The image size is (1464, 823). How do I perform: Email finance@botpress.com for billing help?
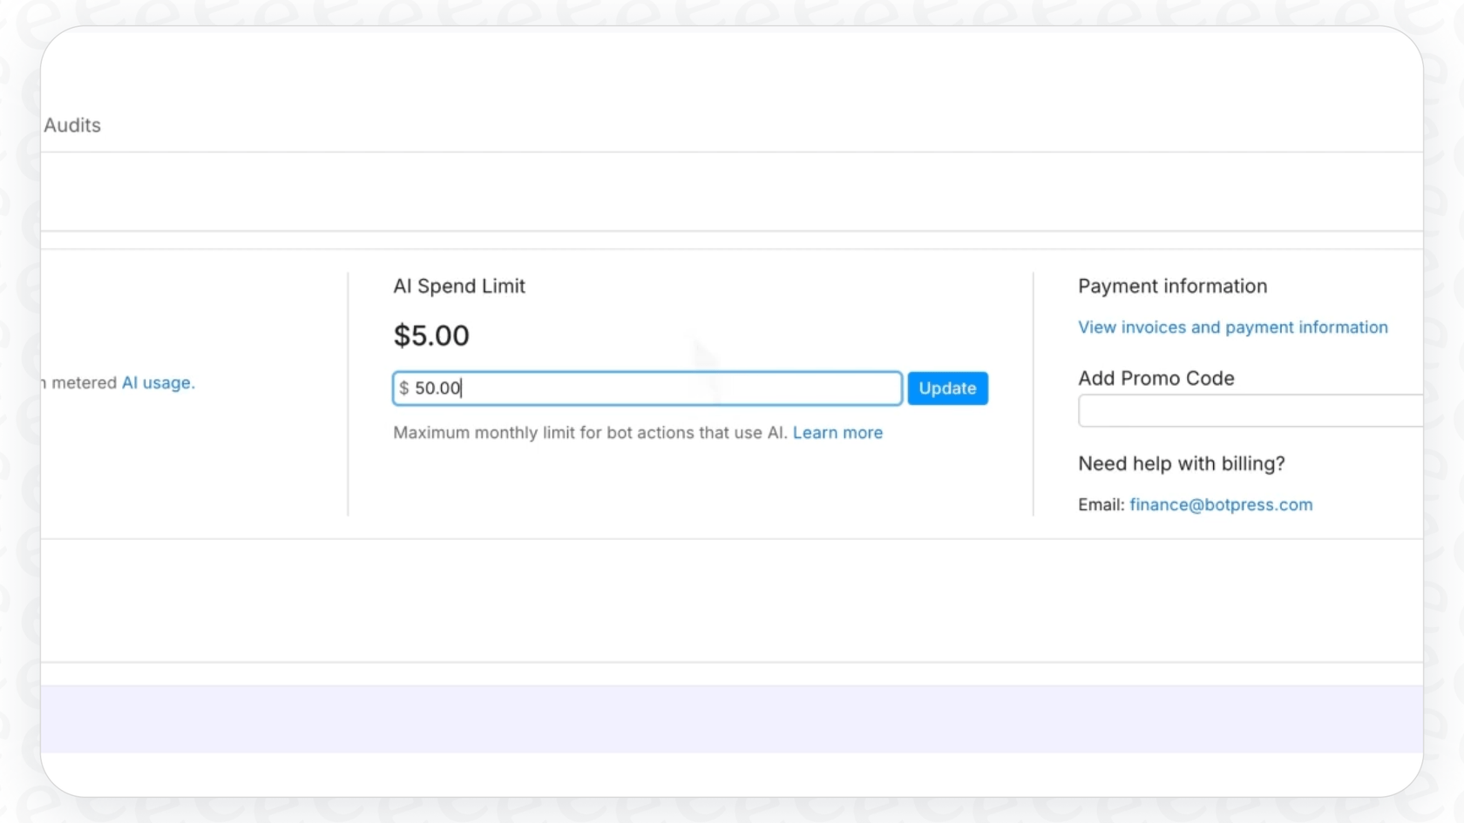(x=1220, y=504)
